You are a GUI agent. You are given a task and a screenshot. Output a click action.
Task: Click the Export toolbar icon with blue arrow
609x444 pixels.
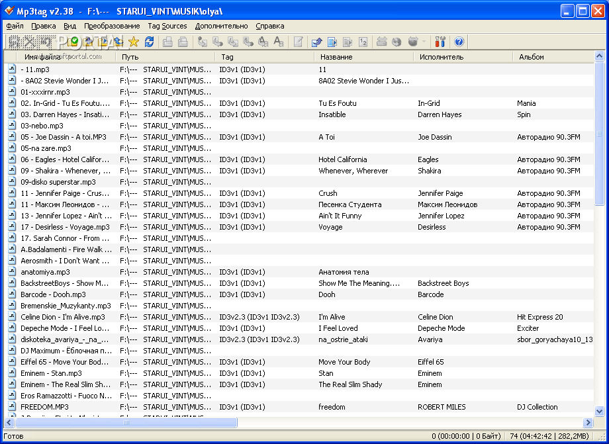pos(317,42)
